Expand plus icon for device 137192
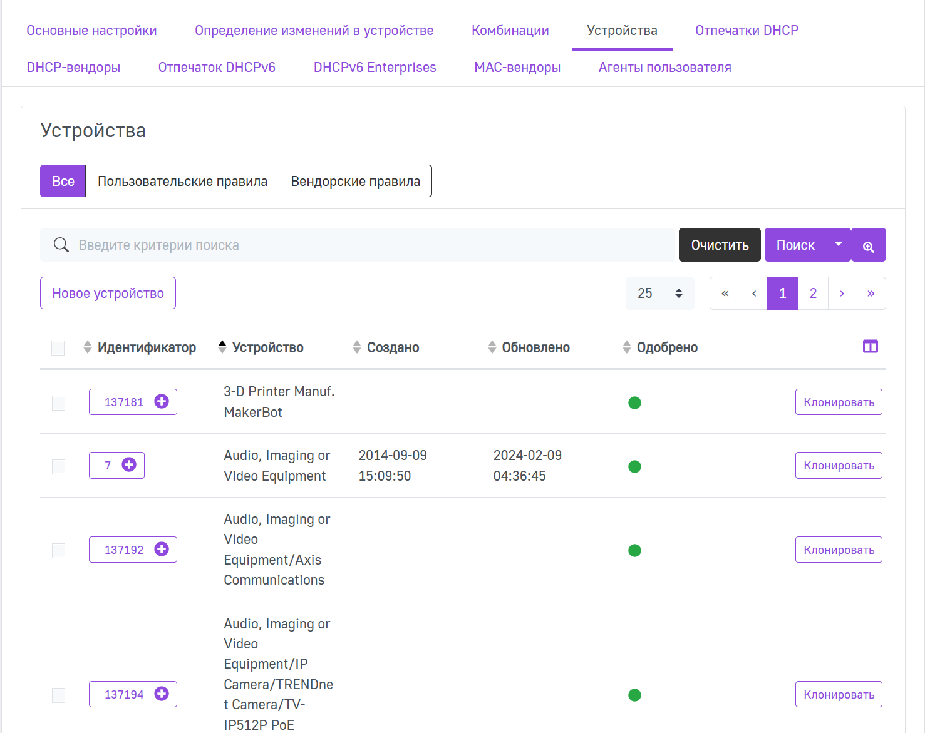 pos(162,550)
